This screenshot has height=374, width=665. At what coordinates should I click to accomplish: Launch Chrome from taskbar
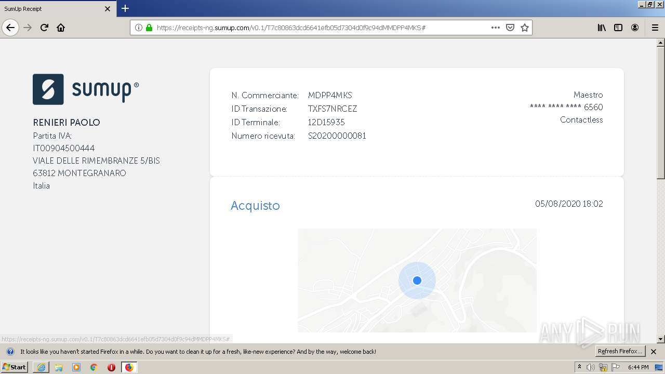94,367
